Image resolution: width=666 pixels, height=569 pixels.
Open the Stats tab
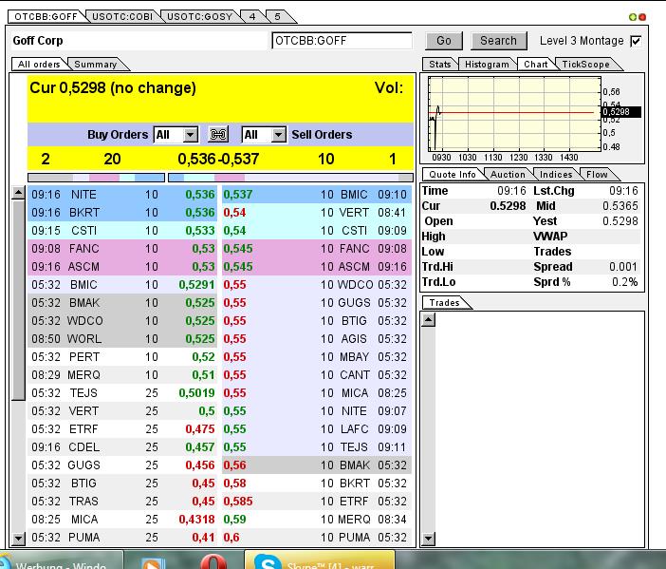(439, 65)
